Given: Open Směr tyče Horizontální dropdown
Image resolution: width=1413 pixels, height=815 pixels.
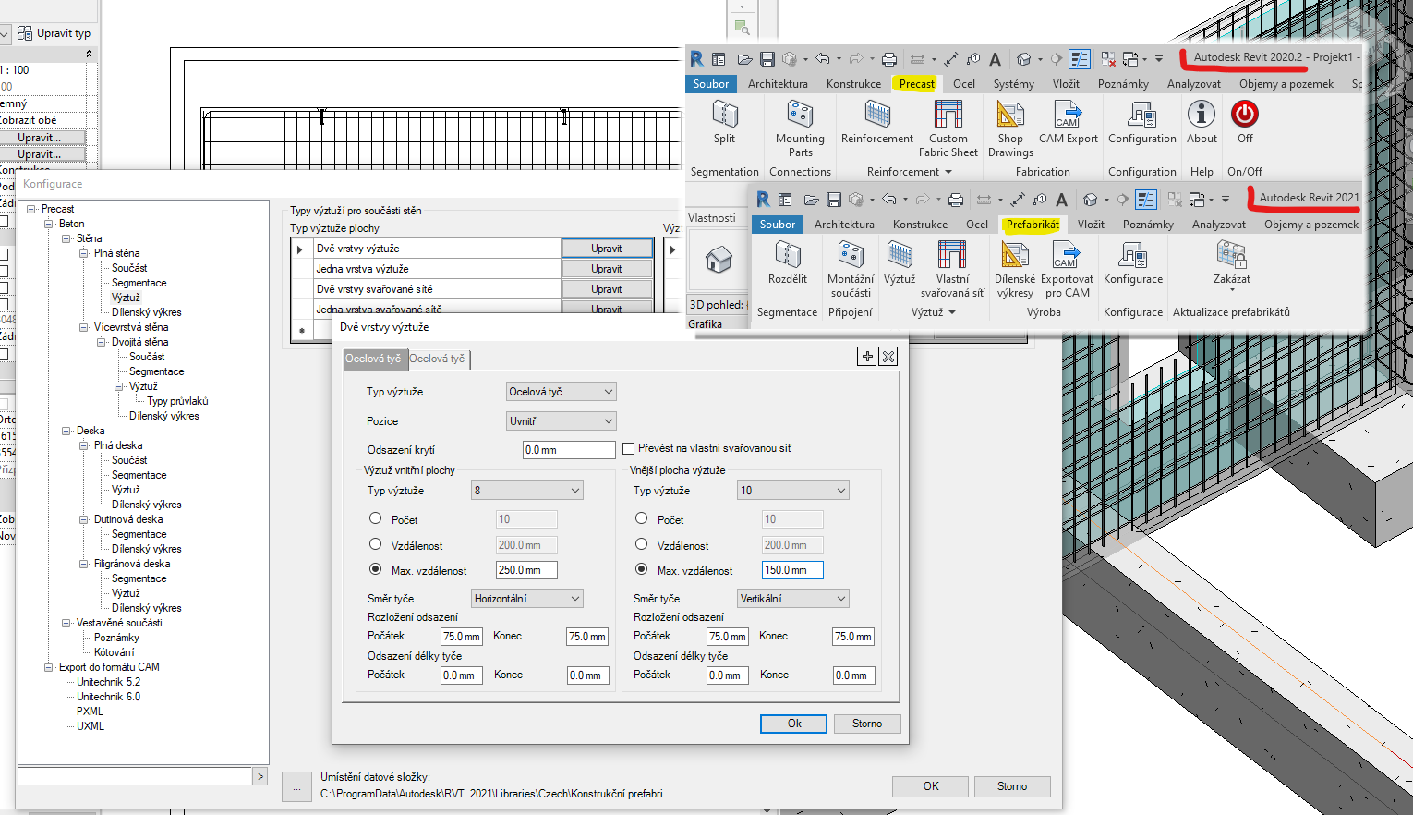Looking at the screenshot, I should pyautogui.click(x=526, y=599).
